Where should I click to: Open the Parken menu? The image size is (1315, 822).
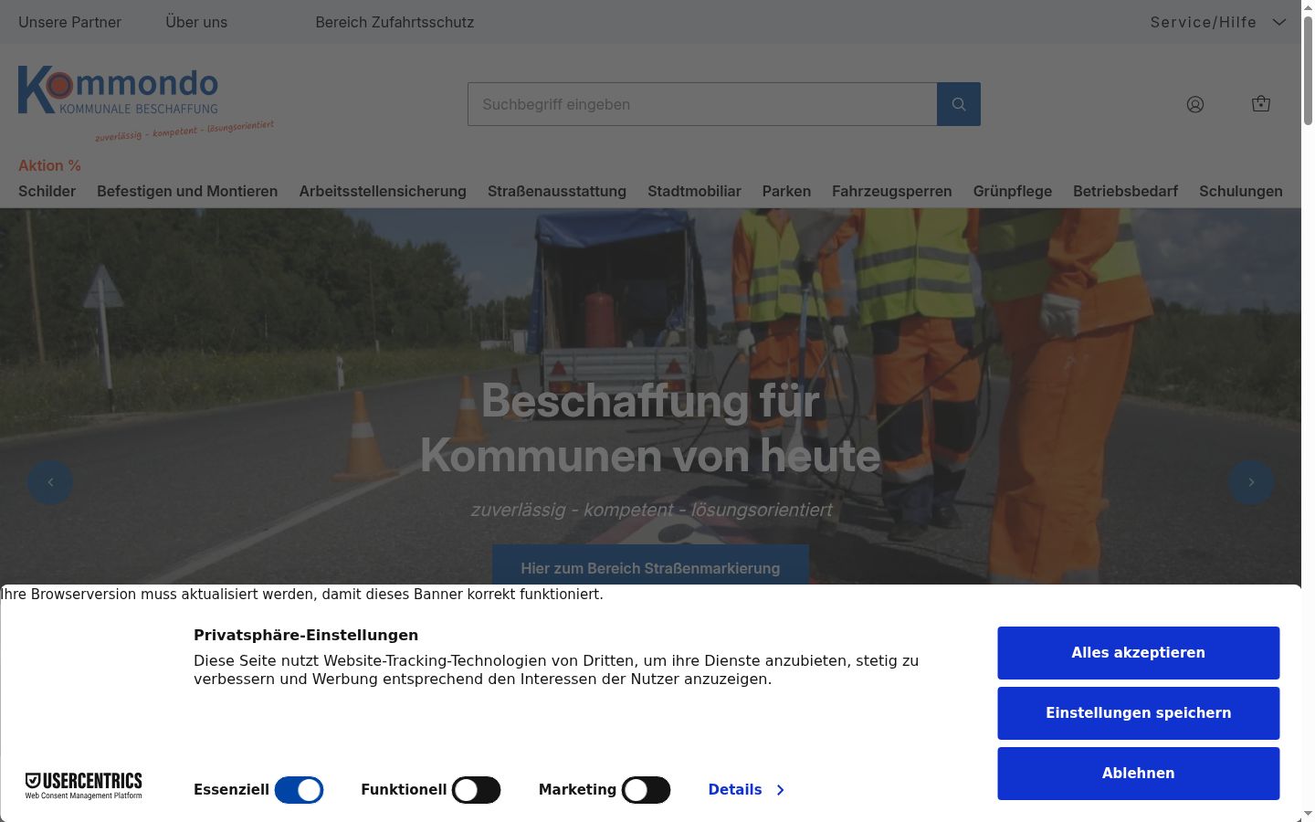click(x=786, y=191)
